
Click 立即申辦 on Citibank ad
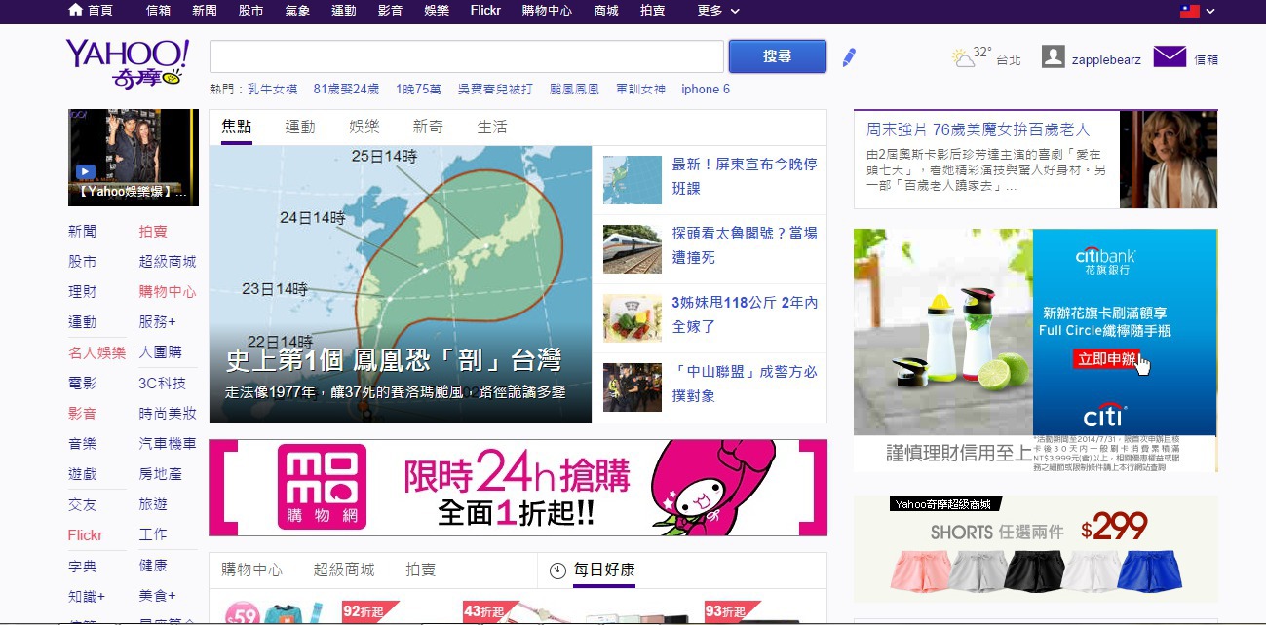click(x=1105, y=359)
